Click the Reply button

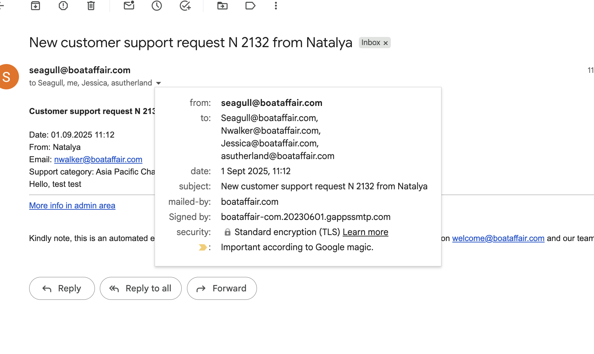[62, 289]
